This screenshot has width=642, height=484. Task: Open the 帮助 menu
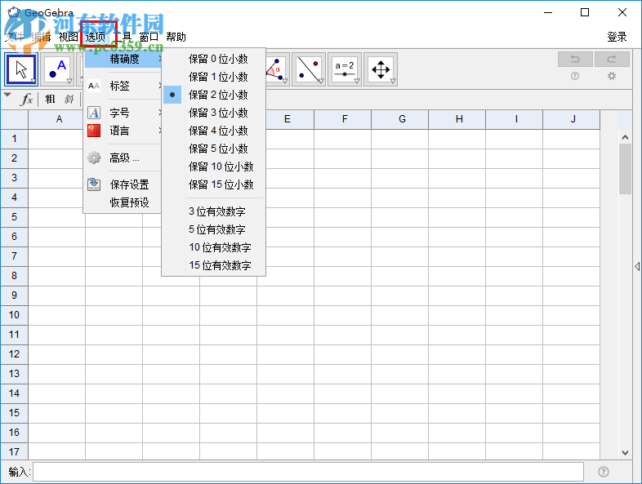click(176, 37)
